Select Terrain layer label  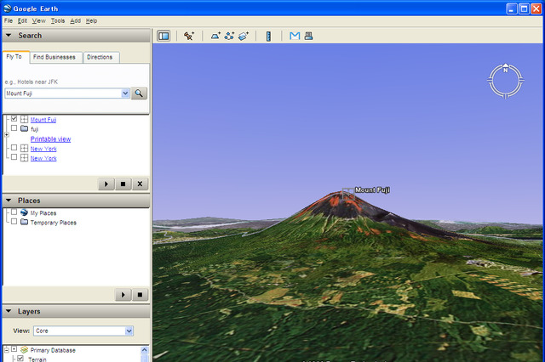pyautogui.click(x=37, y=359)
